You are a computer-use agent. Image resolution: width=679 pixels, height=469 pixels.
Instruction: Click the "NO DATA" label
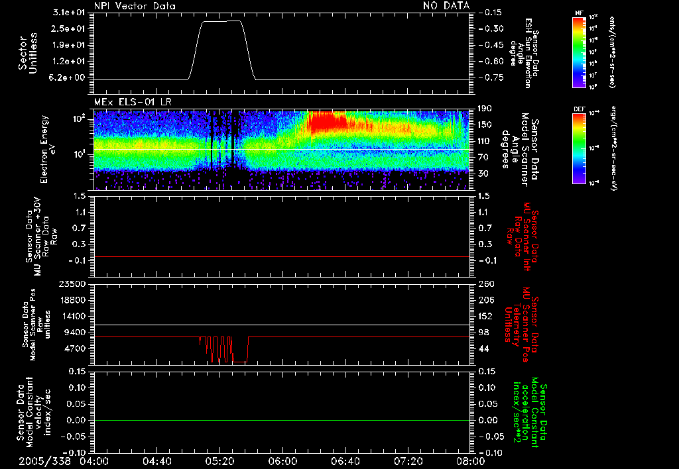[446, 6]
